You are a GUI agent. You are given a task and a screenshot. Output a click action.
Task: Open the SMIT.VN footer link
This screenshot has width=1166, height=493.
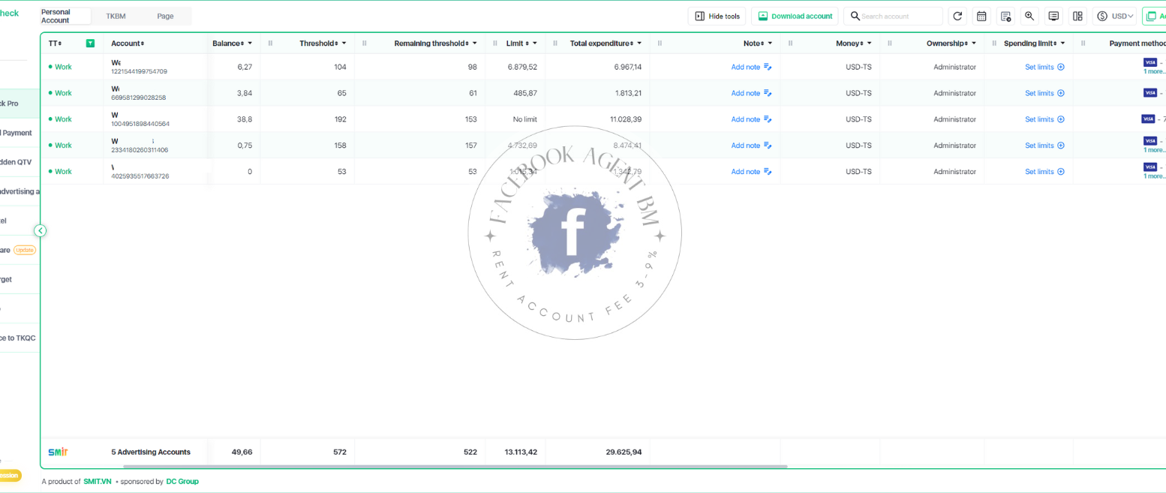click(x=98, y=482)
